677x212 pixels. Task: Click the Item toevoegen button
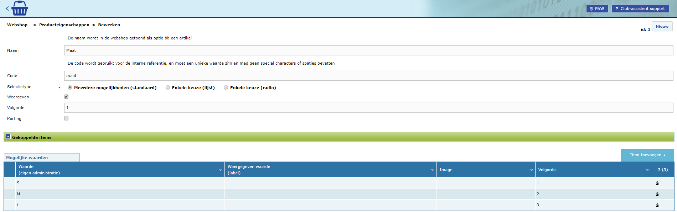pyautogui.click(x=647, y=155)
